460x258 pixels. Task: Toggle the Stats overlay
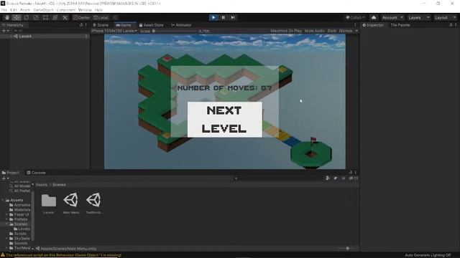[x=332, y=31]
